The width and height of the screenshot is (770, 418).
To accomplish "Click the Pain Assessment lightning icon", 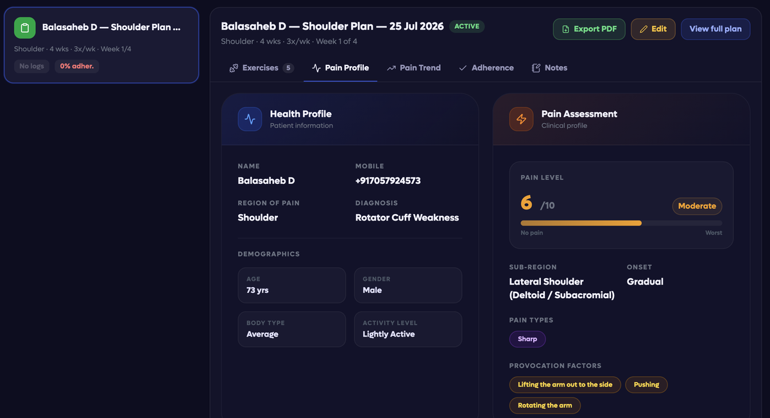I will coord(521,119).
